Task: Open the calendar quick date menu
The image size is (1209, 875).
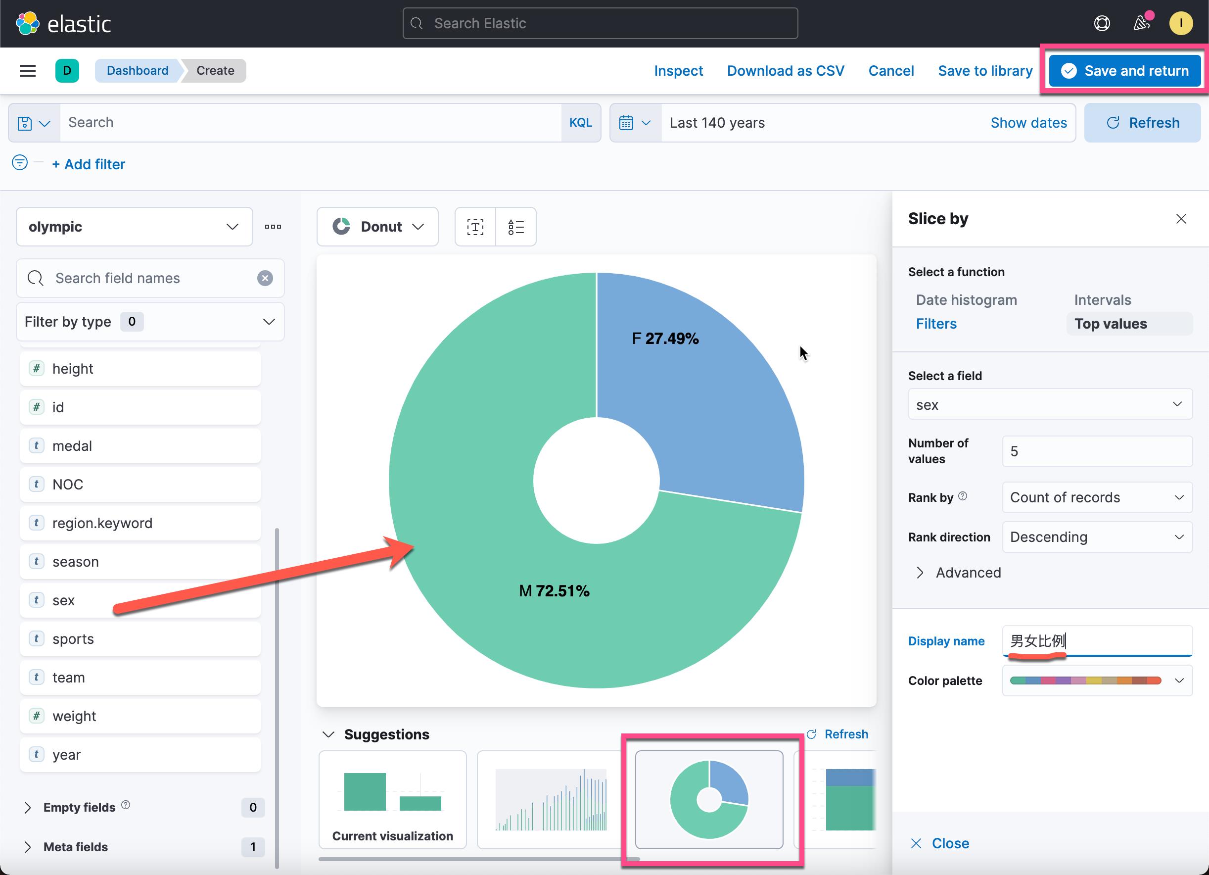Action: [x=636, y=123]
